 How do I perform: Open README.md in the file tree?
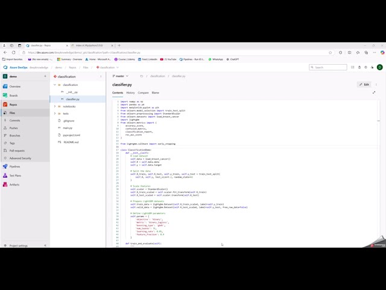click(71, 143)
